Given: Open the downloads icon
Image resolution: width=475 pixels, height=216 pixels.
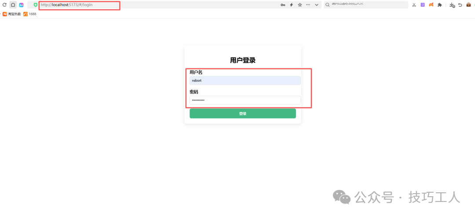Looking at the screenshot, I should click(452, 5).
